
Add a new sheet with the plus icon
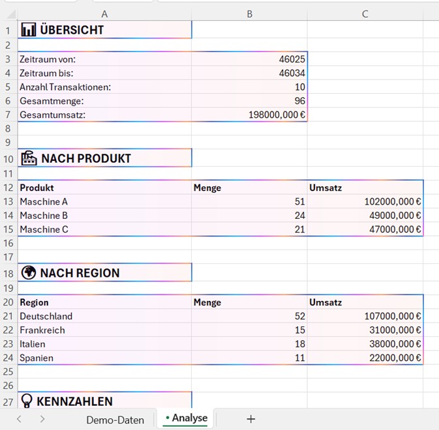(x=250, y=419)
